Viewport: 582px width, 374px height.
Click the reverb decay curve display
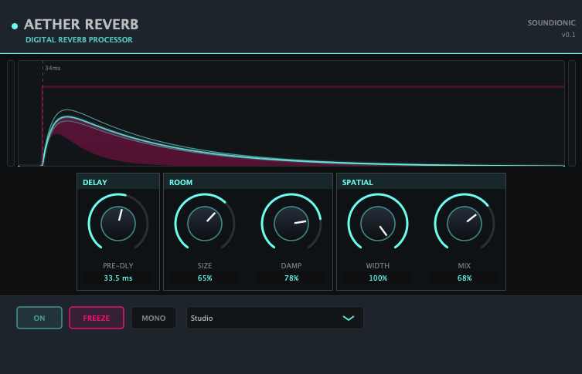coord(291,113)
